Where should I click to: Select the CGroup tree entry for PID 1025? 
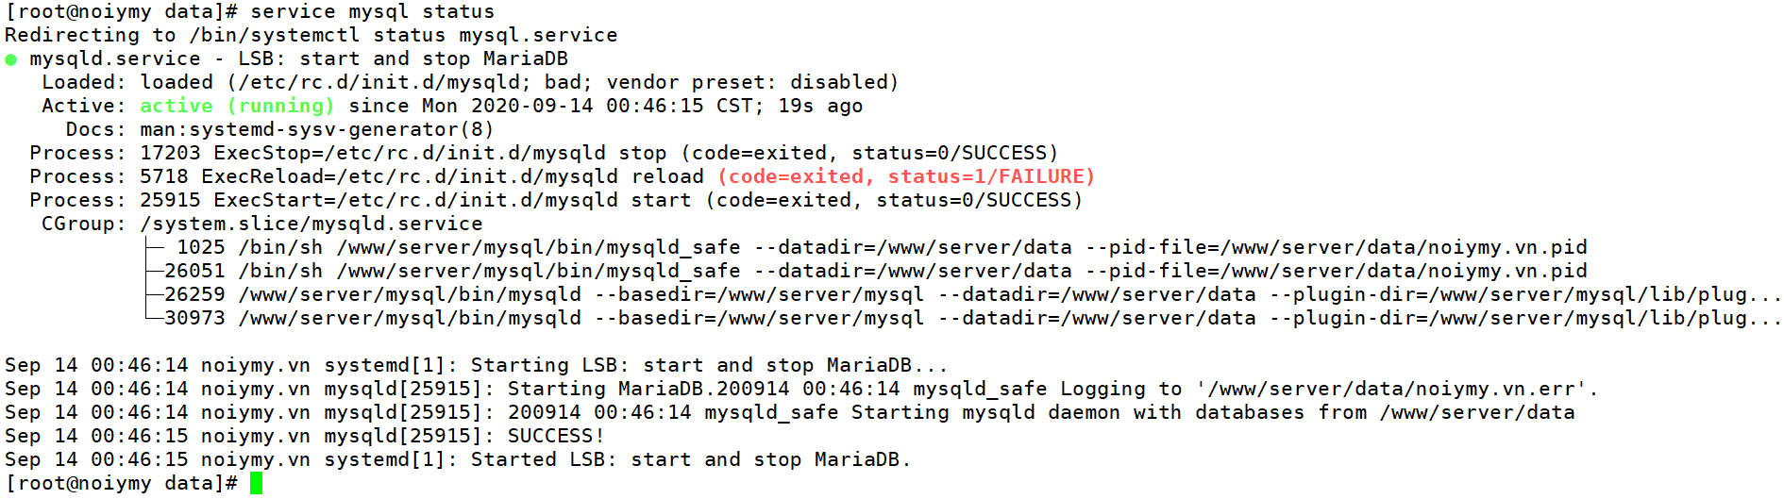click(x=200, y=247)
